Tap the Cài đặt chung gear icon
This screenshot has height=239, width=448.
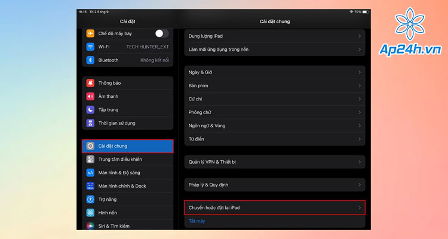(x=90, y=146)
